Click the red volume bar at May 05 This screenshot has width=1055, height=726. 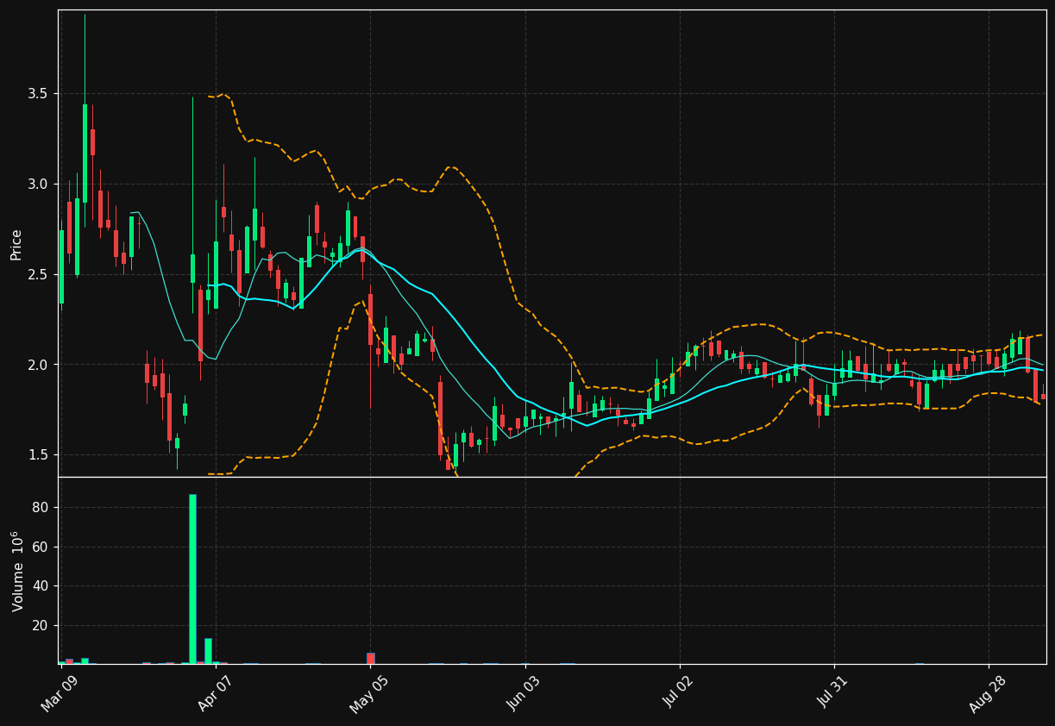point(371,659)
